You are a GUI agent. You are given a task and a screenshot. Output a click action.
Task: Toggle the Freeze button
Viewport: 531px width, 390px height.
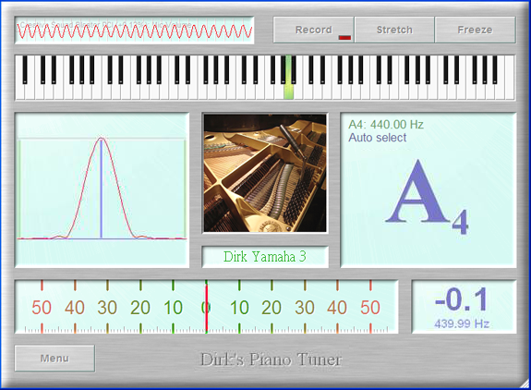click(x=475, y=30)
